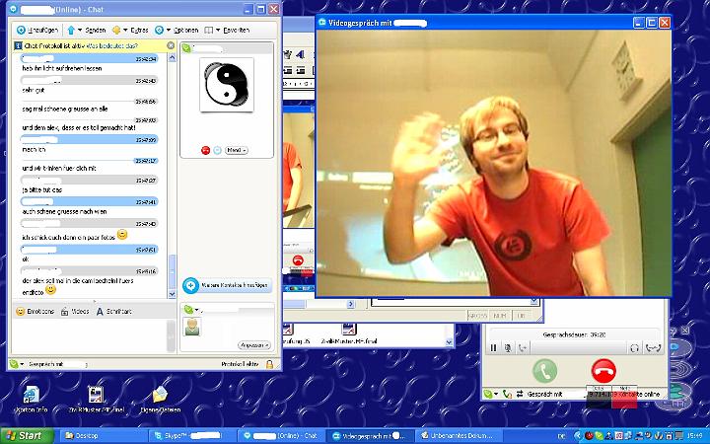The image size is (710, 444).
Task: Click the red hang-up icon under avatar
Action: (x=205, y=150)
